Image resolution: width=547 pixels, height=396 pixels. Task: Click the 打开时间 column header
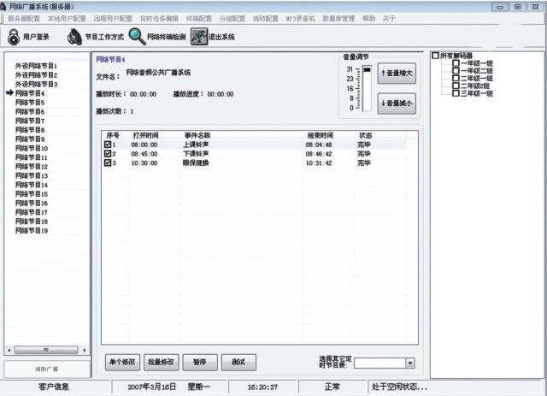(x=145, y=135)
